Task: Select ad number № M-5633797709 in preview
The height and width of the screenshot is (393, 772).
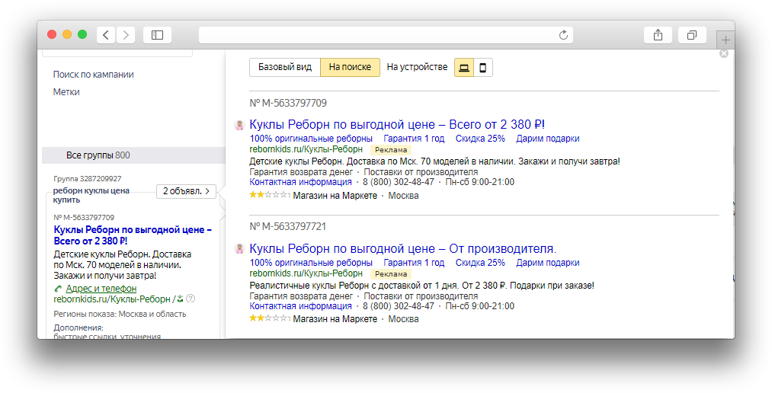Action: [288, 104]
